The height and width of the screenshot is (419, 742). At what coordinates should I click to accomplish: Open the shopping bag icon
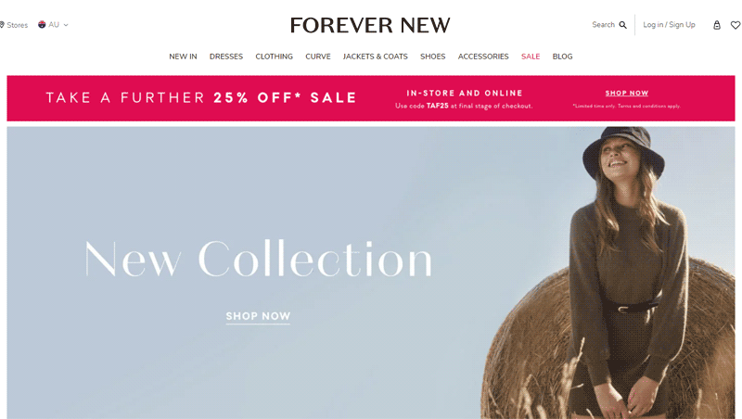coord(717,25)
